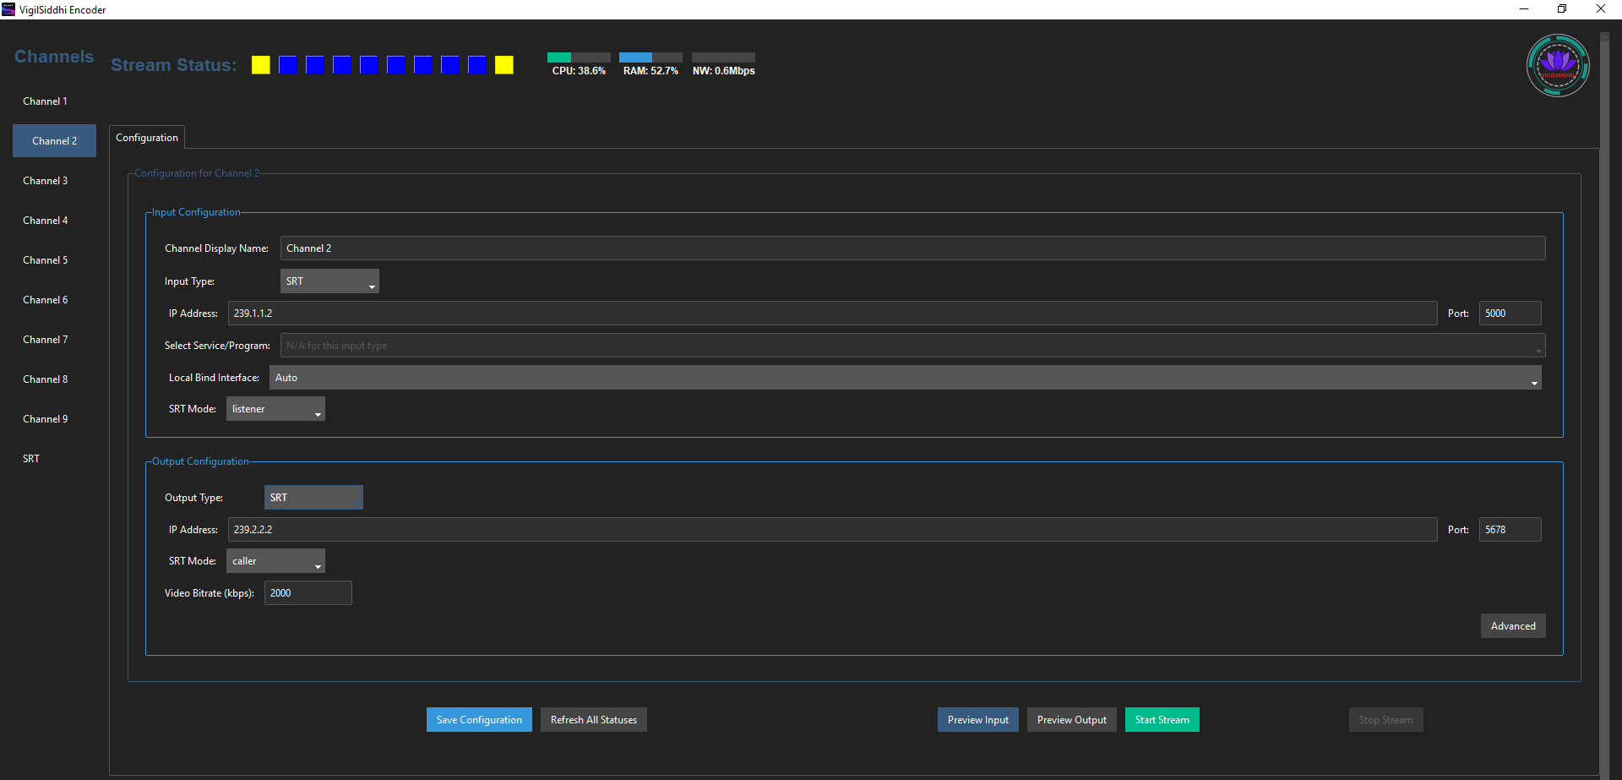Click the CPU usage meter bar
1622x780 pixels.
(579, 57)
